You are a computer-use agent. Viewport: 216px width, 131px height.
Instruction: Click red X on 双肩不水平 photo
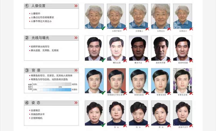[191, 126]
